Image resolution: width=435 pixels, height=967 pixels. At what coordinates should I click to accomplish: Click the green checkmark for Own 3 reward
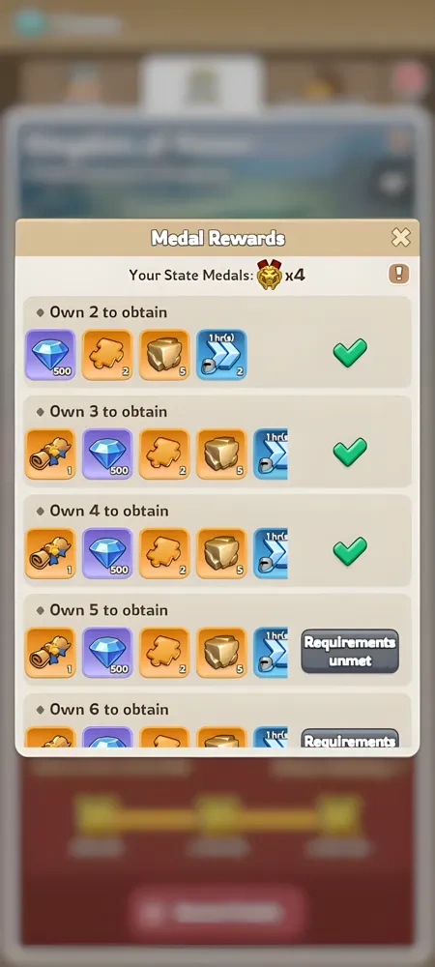[350, 452]
